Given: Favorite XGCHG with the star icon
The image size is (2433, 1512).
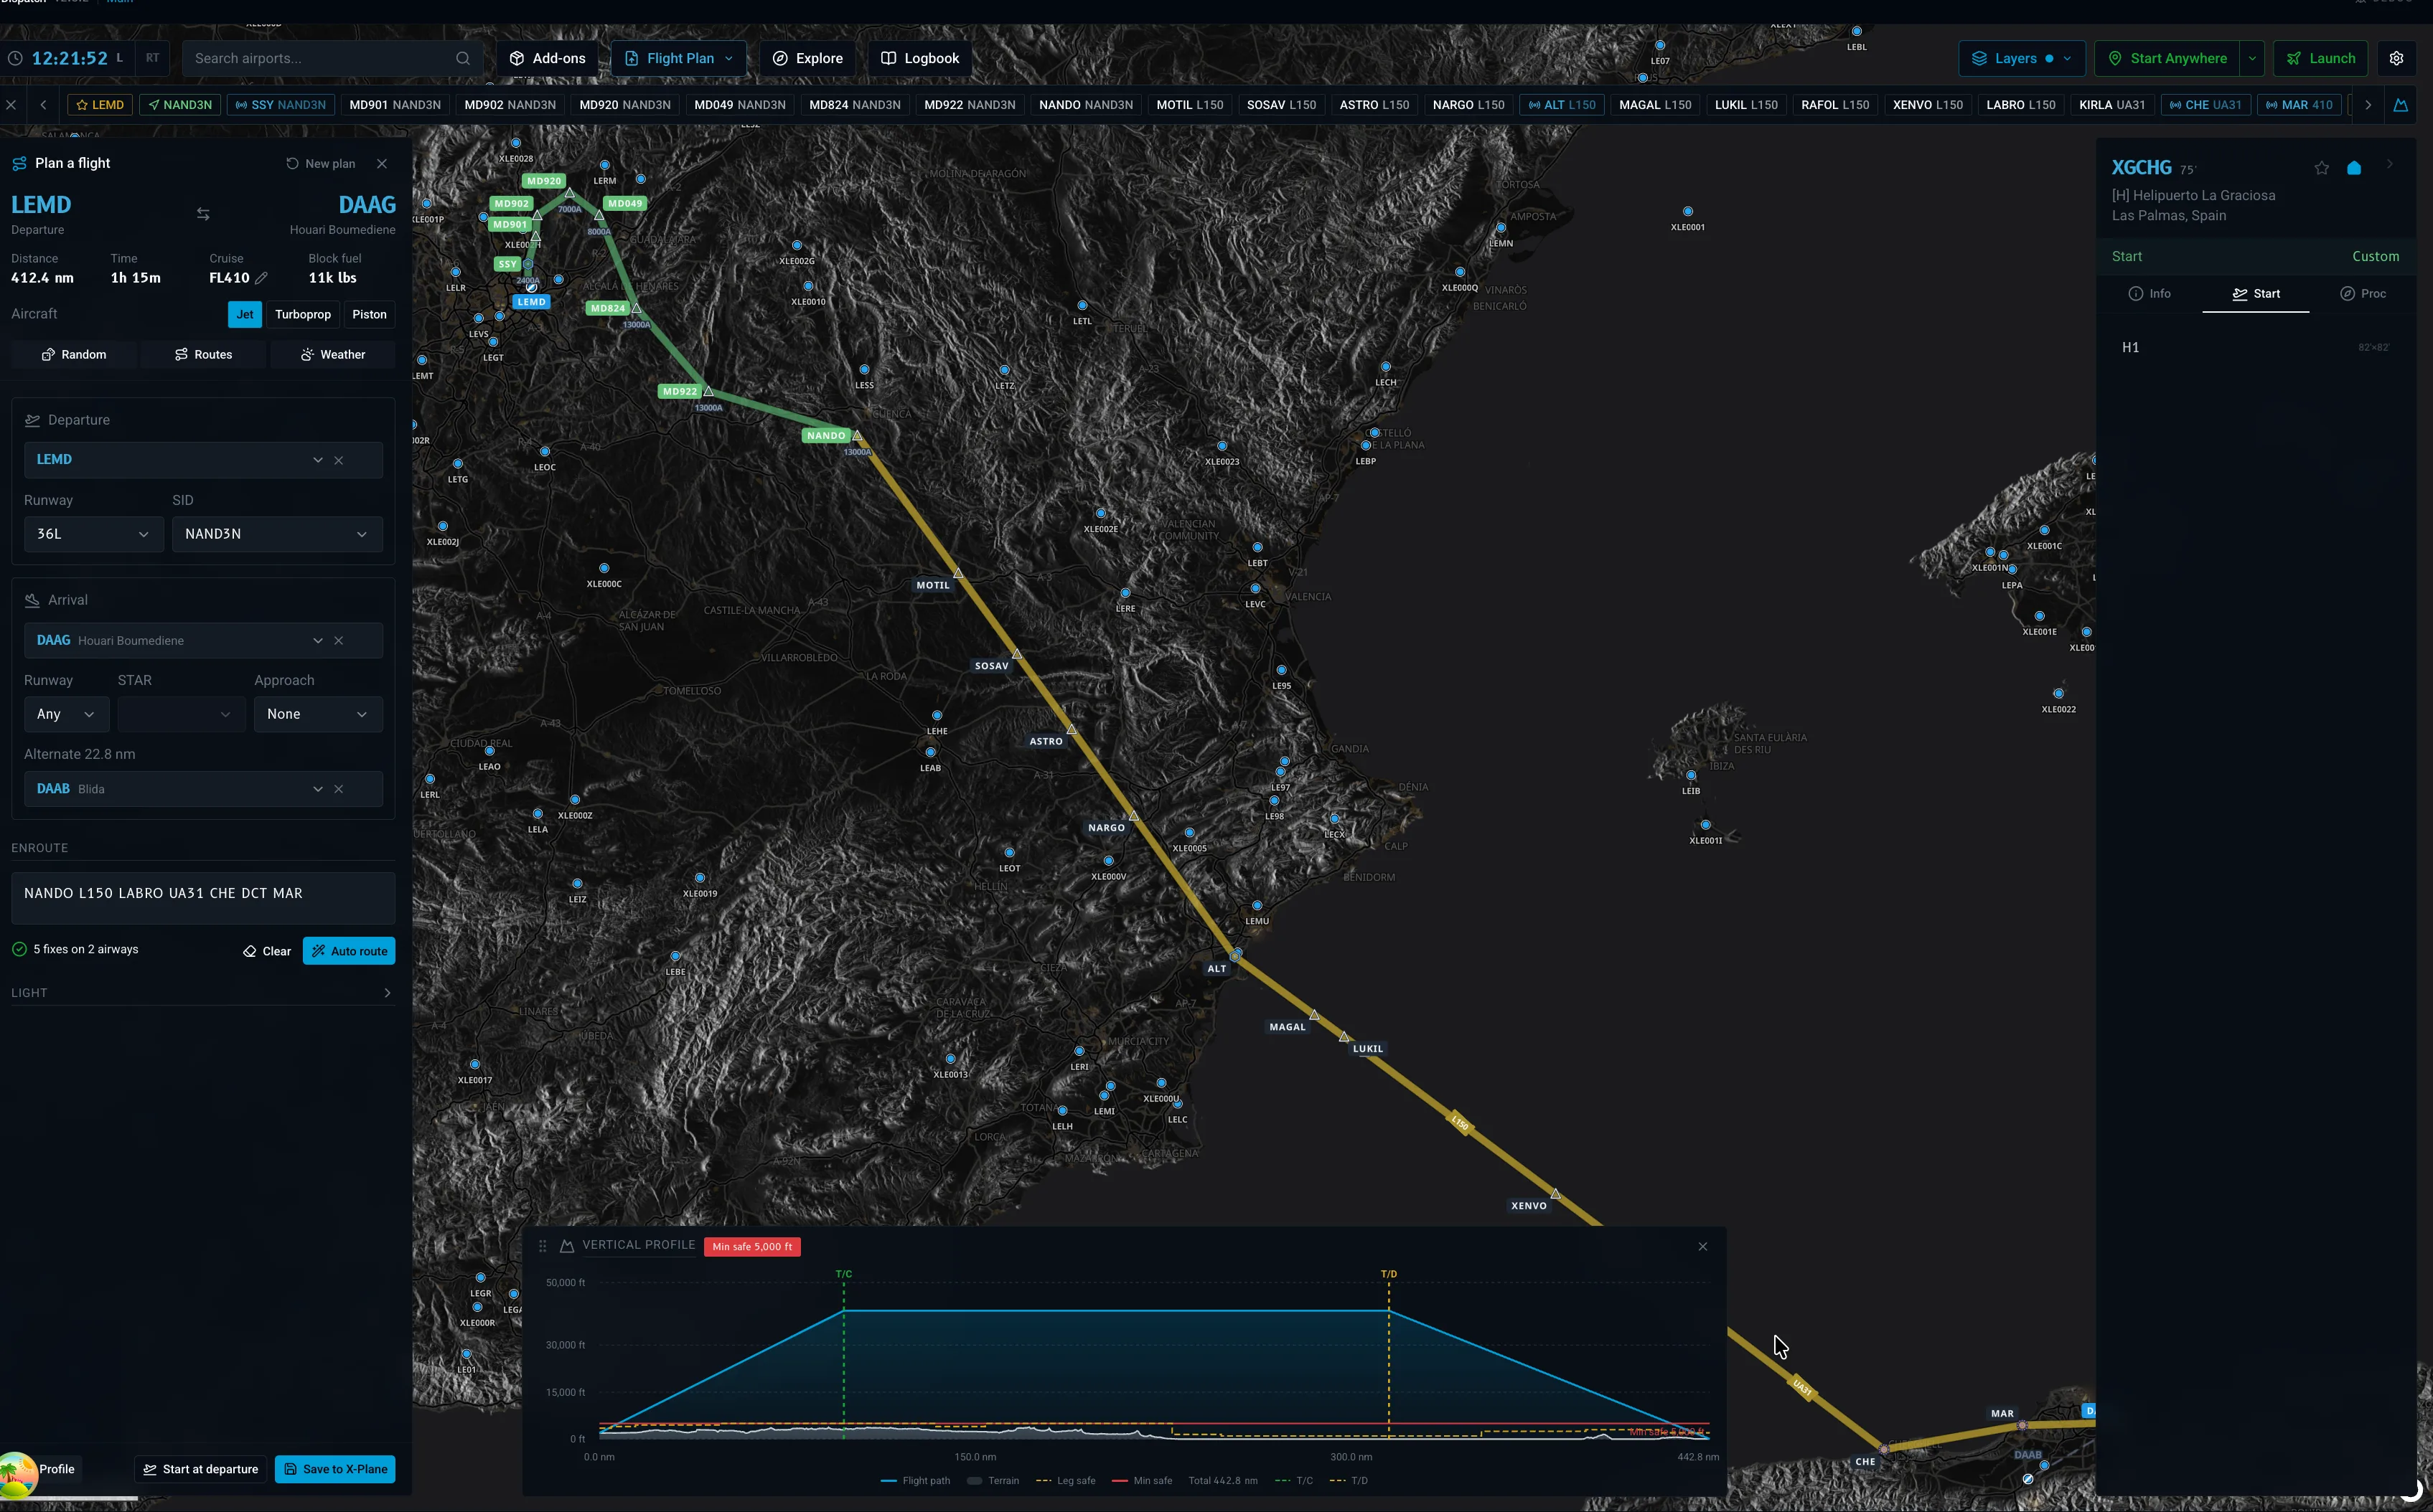Looking at the screenshot, I should pyautogui.click(x=2321, y=168).
